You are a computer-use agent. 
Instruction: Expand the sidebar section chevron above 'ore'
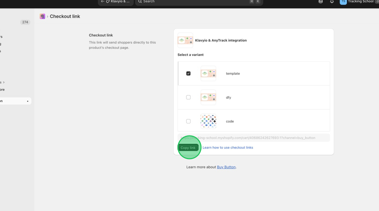[x=4, y=82]
